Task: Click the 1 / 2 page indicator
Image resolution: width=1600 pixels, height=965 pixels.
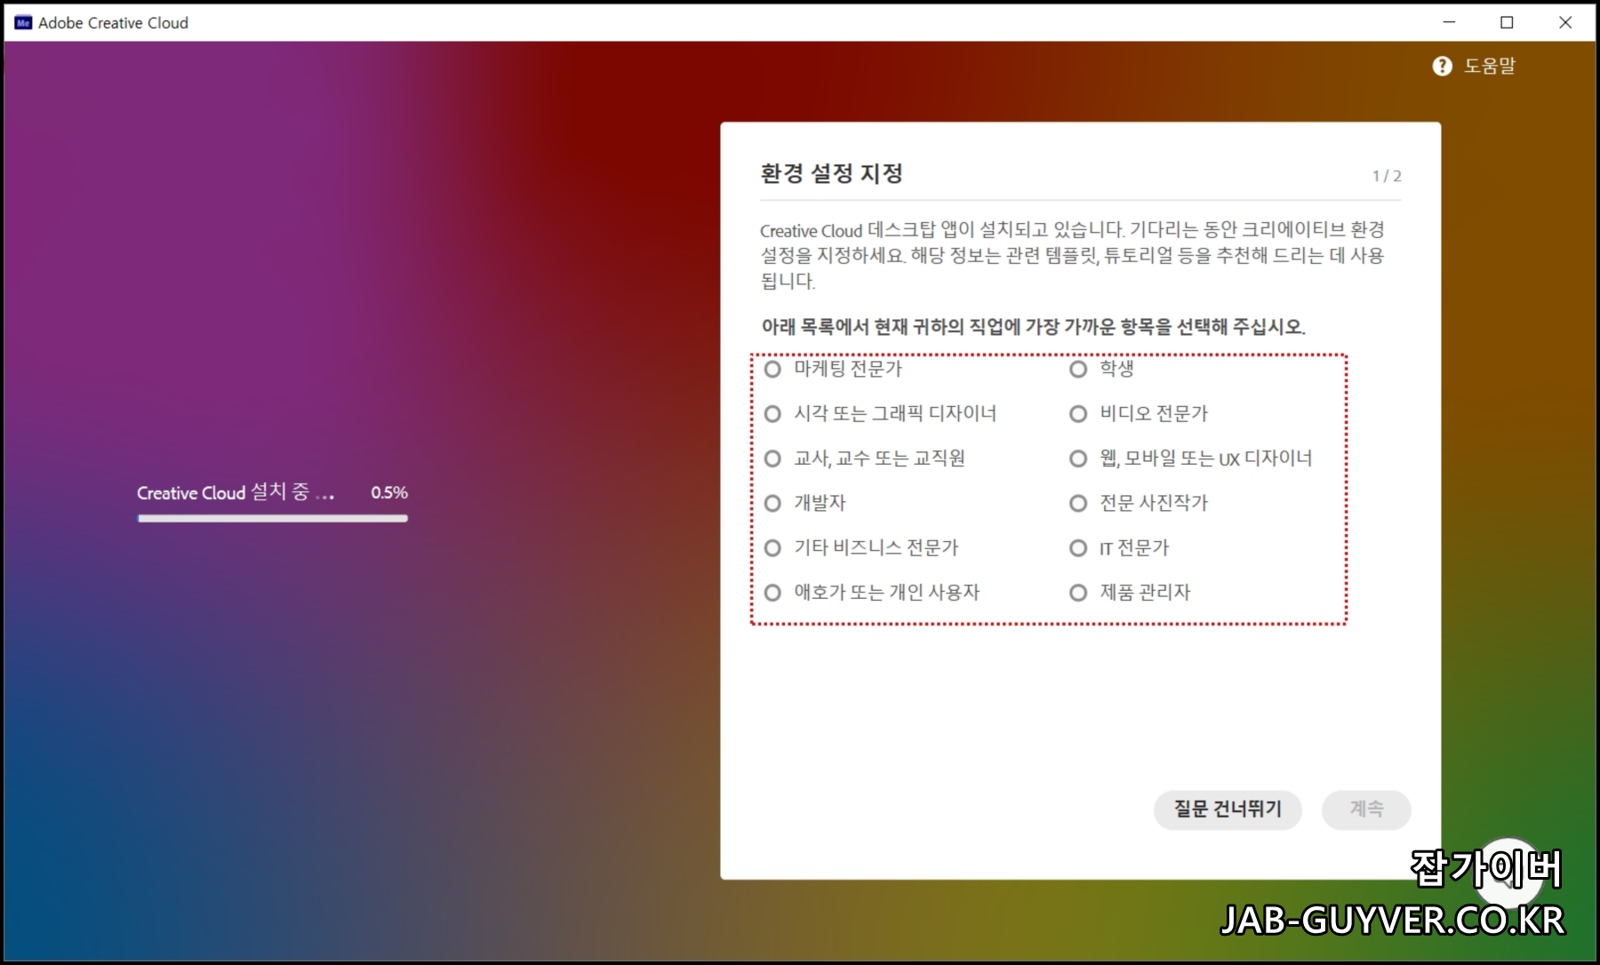Action: (x=1387, y=176)
